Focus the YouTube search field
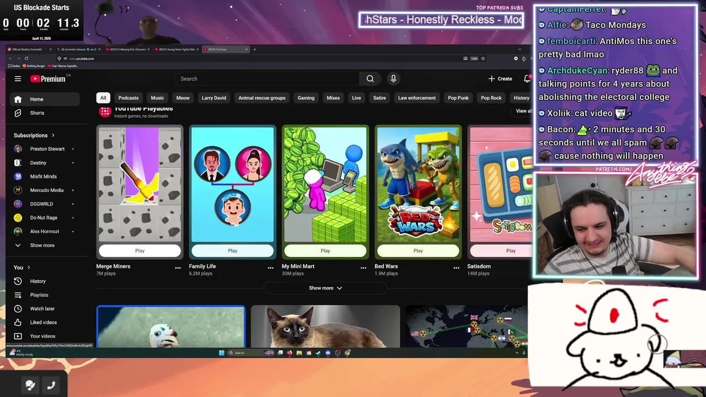Screen dimensions: 706x397 (268, 79)
